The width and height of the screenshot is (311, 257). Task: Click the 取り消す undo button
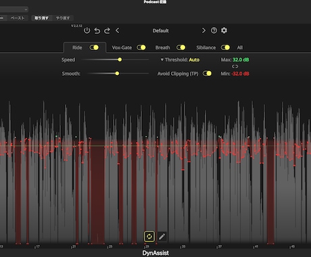(x=41, y=18)
